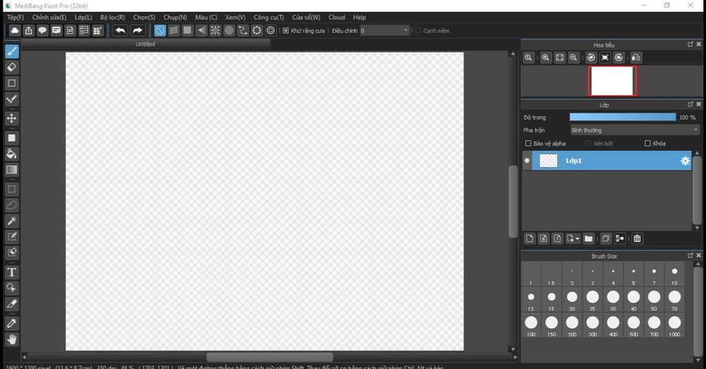Flip the navigator view
Screen dimensions: 706x369
636,58
